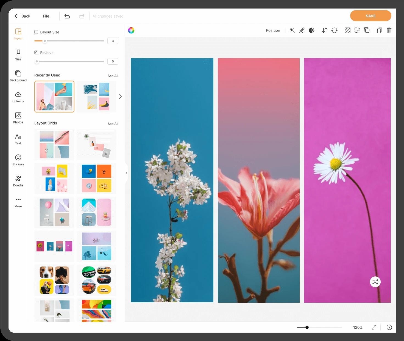
Task: Click the undo arrow
Action: pos(67,16)
